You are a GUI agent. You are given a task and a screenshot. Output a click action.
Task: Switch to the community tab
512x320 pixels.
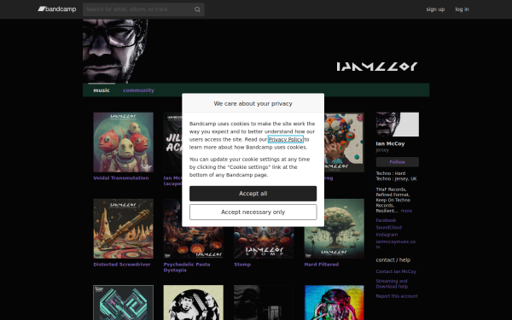pyautogui.click(x=138, y=90)
